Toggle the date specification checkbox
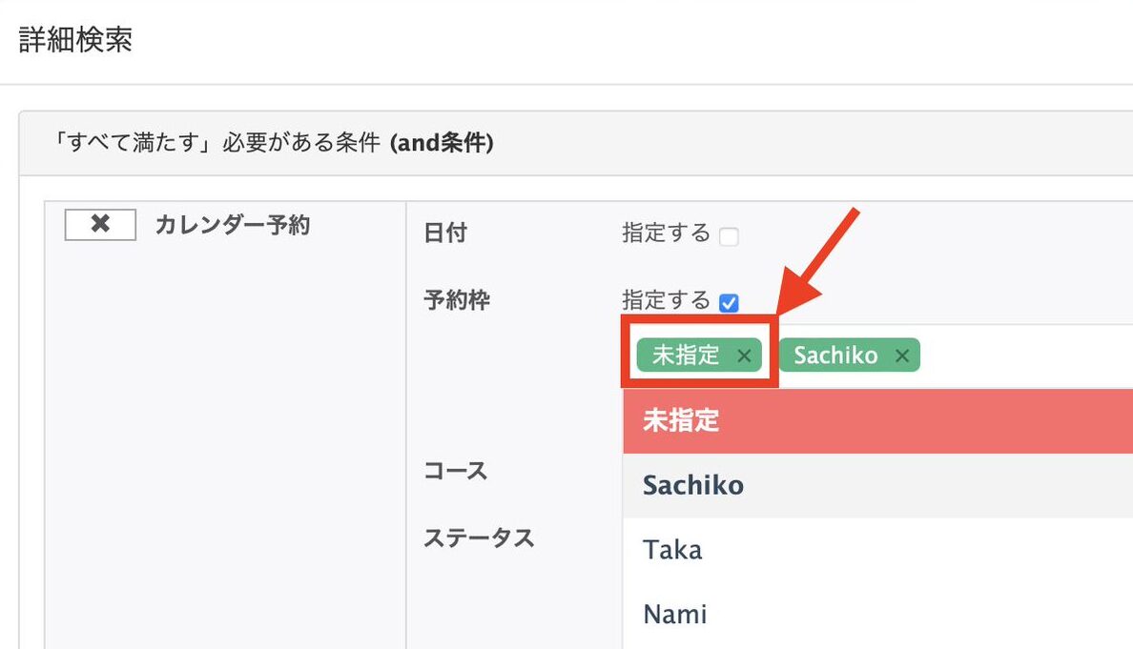1133x649 pixels. (730, 235)
